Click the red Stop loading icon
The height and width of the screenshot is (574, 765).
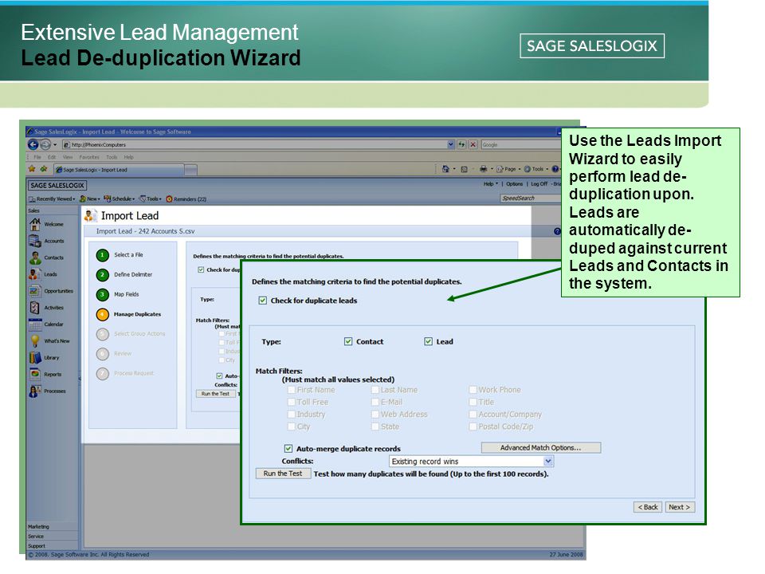pos(473,144)
